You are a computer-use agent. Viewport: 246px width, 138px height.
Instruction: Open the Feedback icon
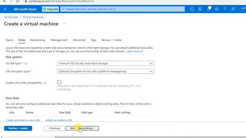[233, 9]
